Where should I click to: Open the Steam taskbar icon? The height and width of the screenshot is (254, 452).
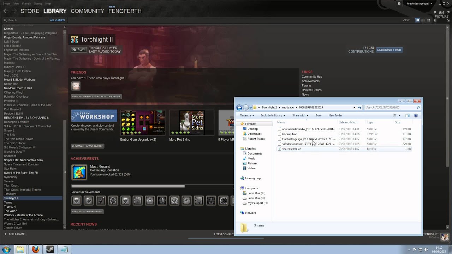coord(50,249)
